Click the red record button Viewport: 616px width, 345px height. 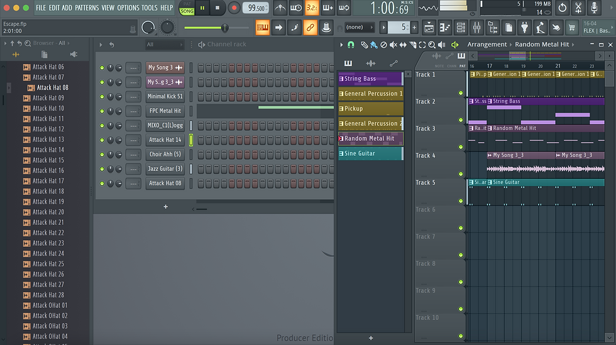(234, 8)
